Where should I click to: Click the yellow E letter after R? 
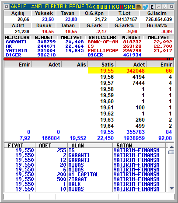133,7
